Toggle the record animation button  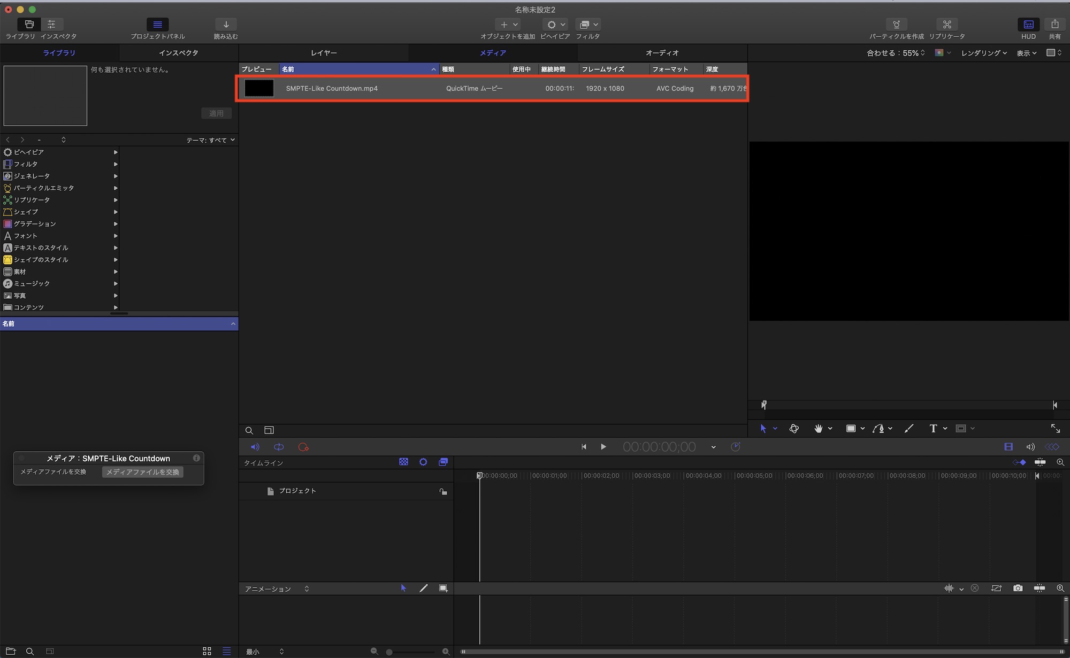tap(303, 447)
